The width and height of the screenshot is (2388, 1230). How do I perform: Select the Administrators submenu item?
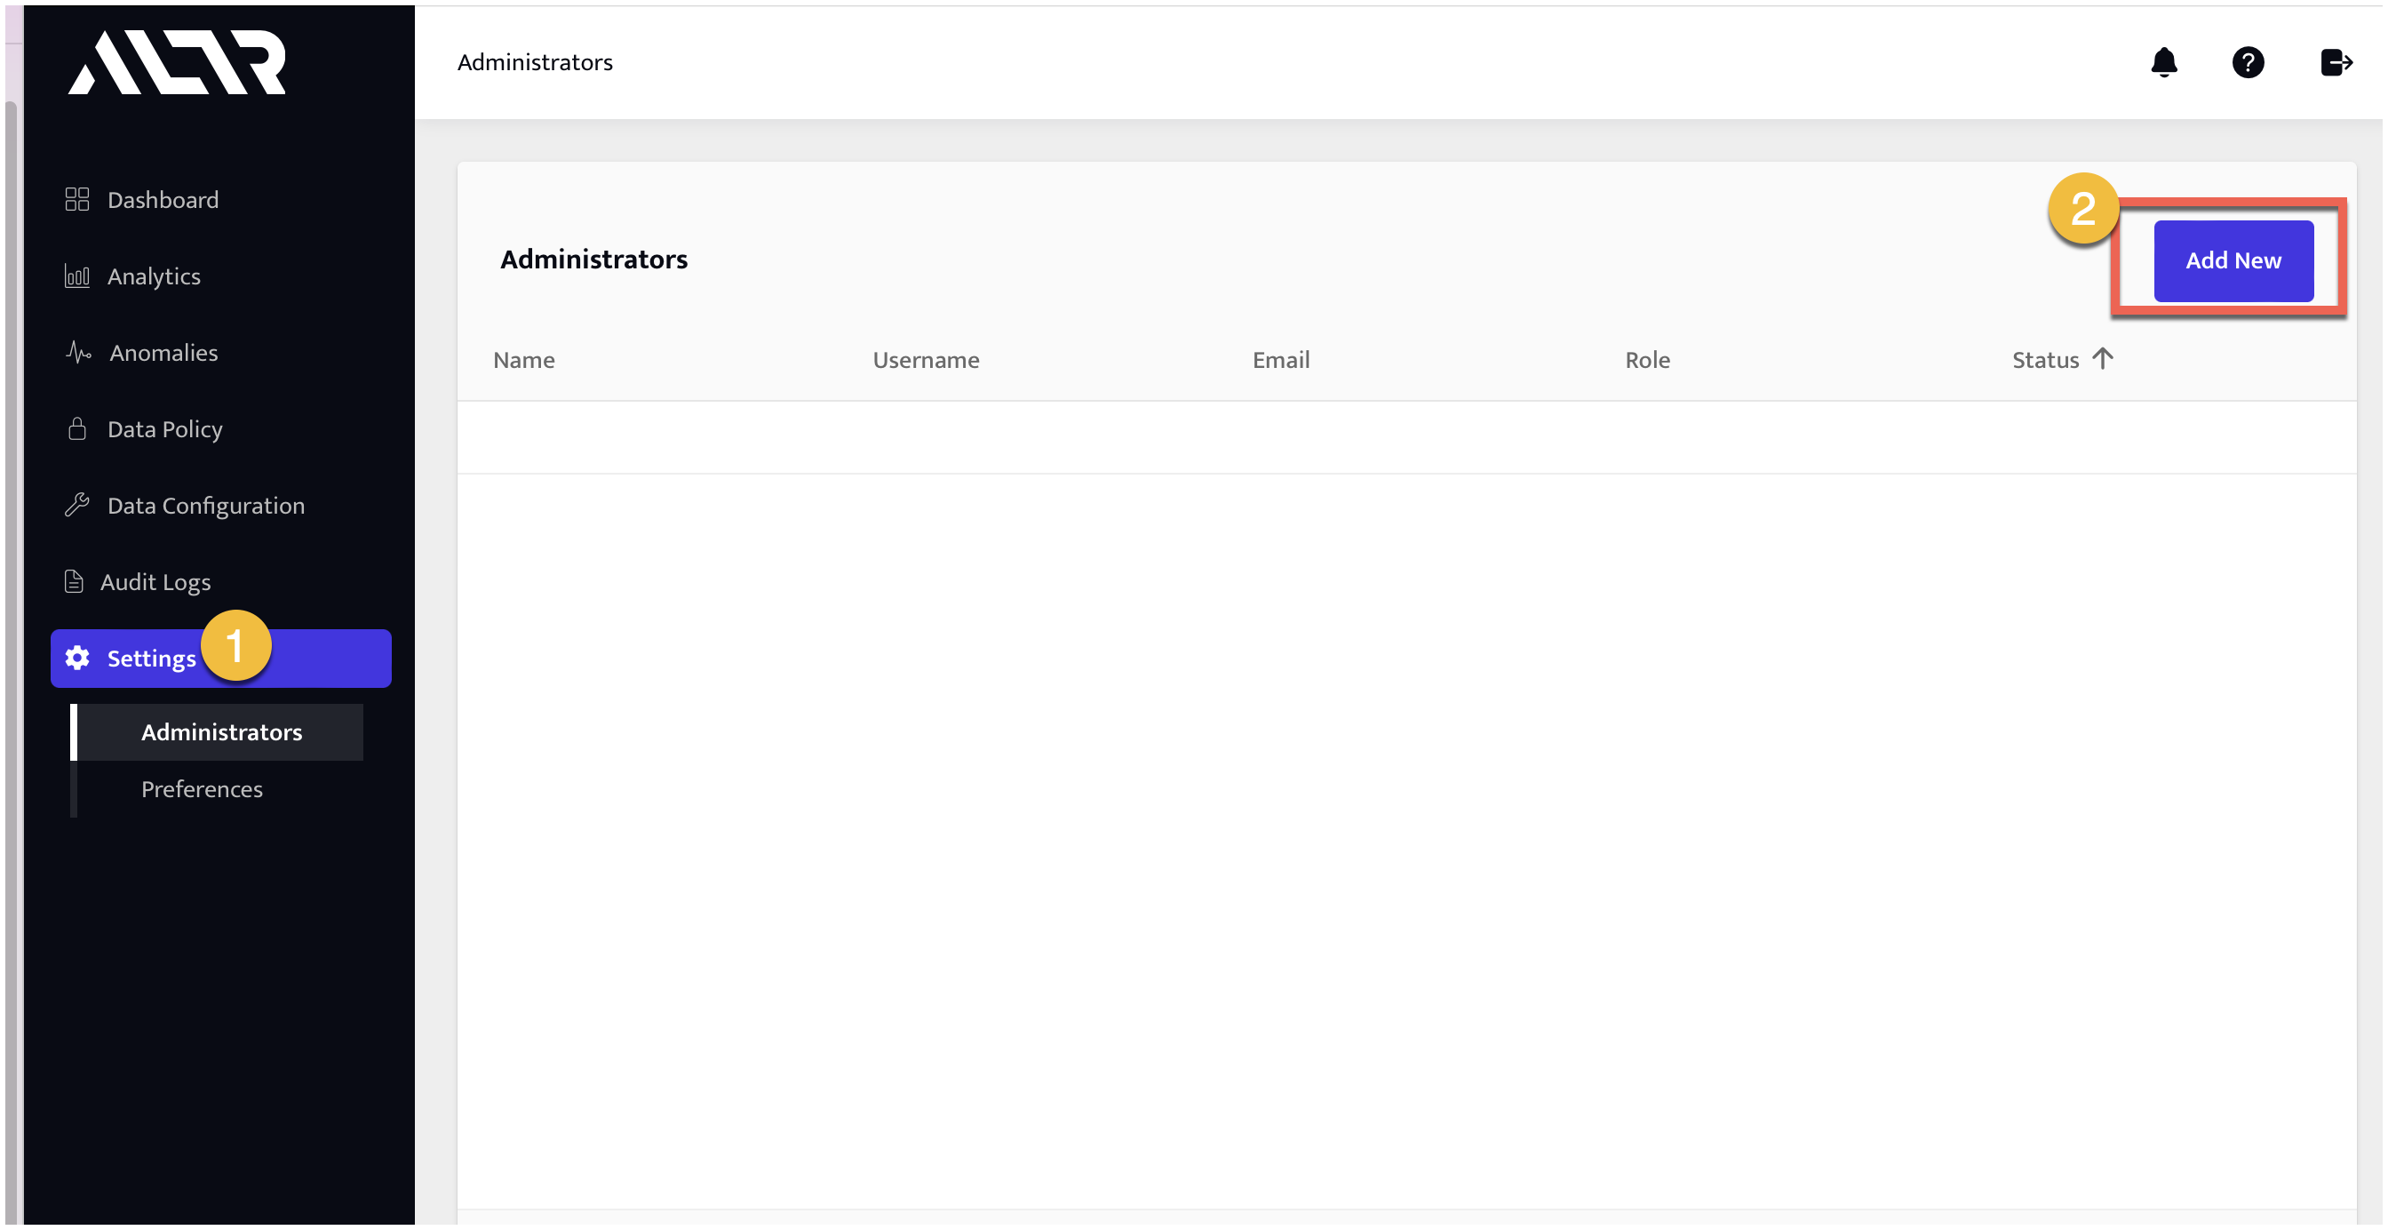tap(220, 732)
